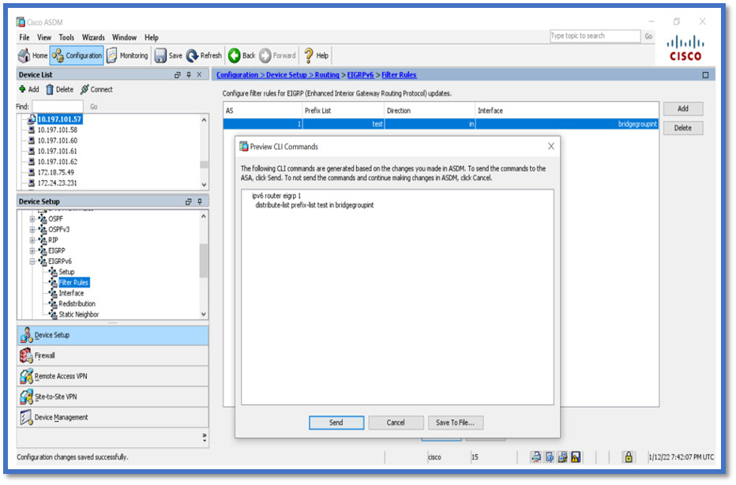This screenshot has height=485, width=736.
Task: Open Device Management section
Action: [113, 417]
